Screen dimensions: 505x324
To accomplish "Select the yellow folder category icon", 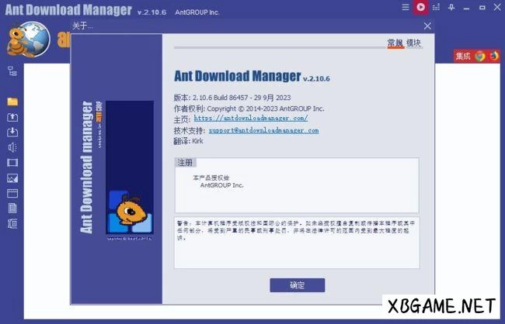I will point(12,102).
